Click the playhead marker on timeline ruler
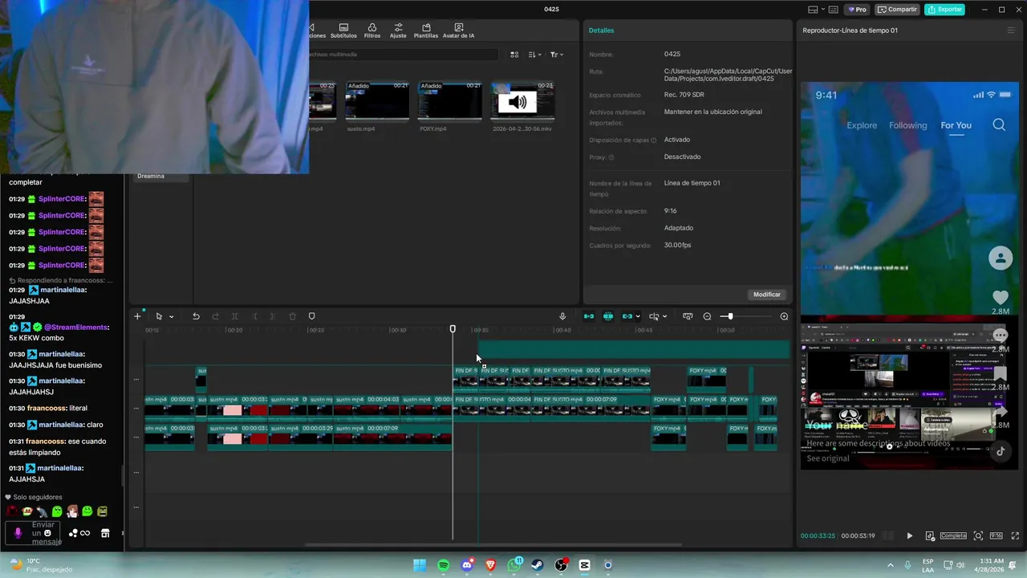The image size is (1027, 578). pos(453,329)
